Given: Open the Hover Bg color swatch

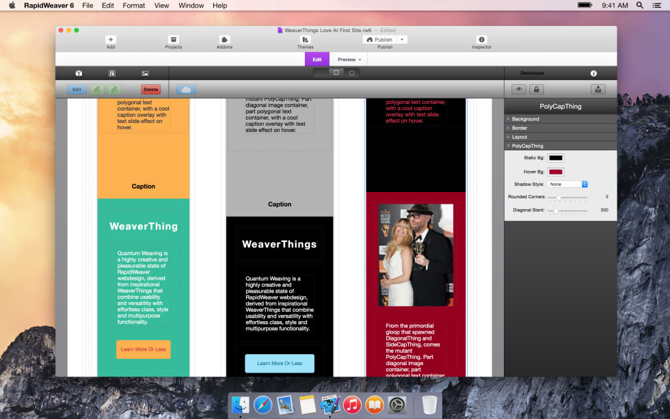Looking at the screenshot, I should [555, 172].
